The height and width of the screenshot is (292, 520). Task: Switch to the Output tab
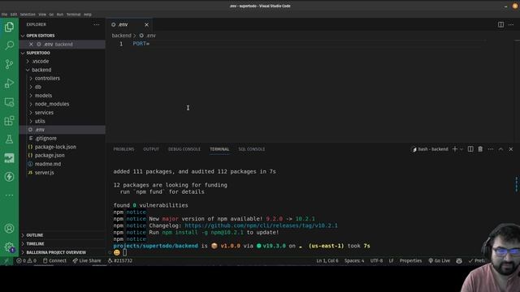coord(151,149)
